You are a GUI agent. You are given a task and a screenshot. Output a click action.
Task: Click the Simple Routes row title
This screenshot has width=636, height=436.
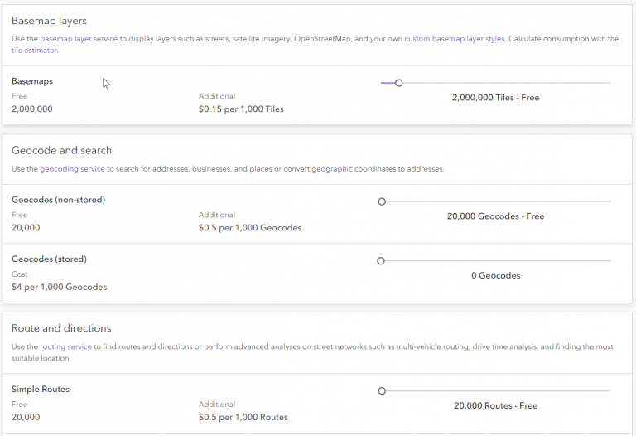click(x=41, y=389)
